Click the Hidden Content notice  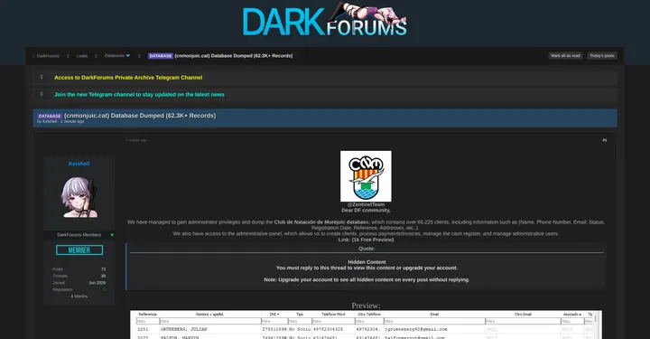tap(367, 262)
